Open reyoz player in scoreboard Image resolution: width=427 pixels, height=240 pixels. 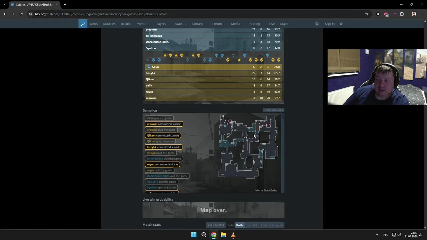pyautogui.click(x=149, y=92)
